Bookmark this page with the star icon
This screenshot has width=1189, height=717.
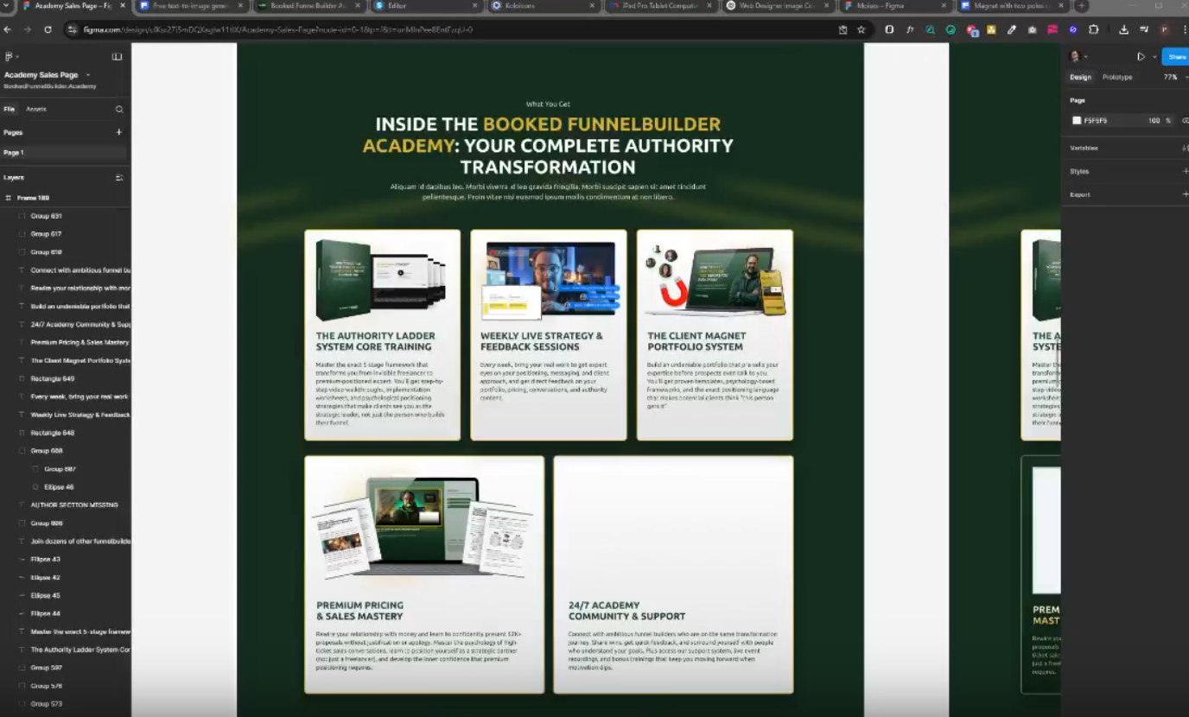click(861, 29)
